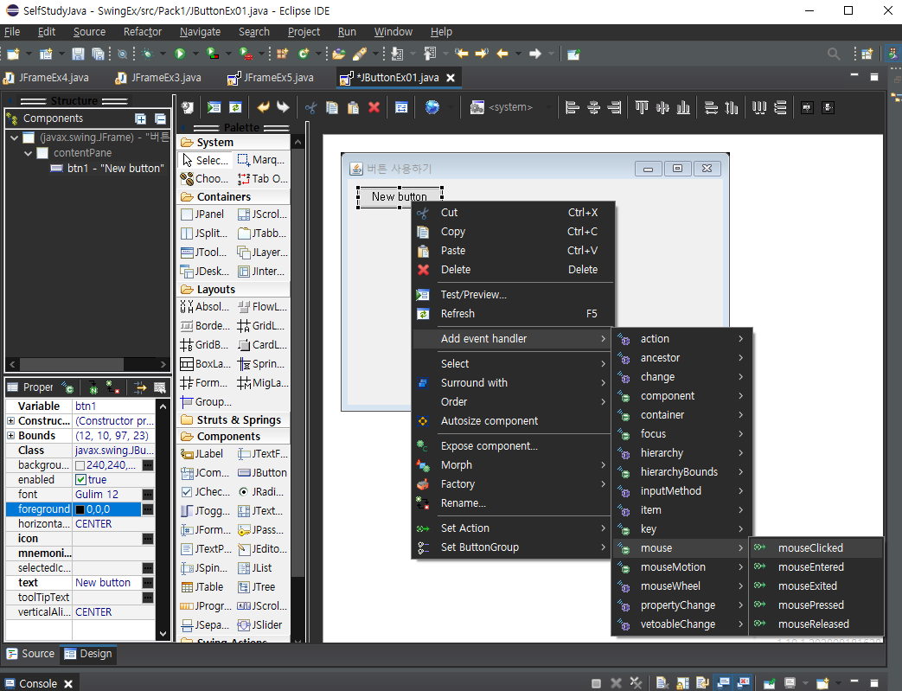Click the Redo arrow in the designer toolbar
Screen dimensions: 902x691
[x=283, y=107]
